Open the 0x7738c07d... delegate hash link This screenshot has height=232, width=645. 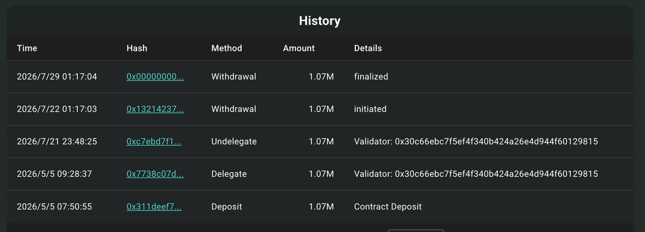155,174
